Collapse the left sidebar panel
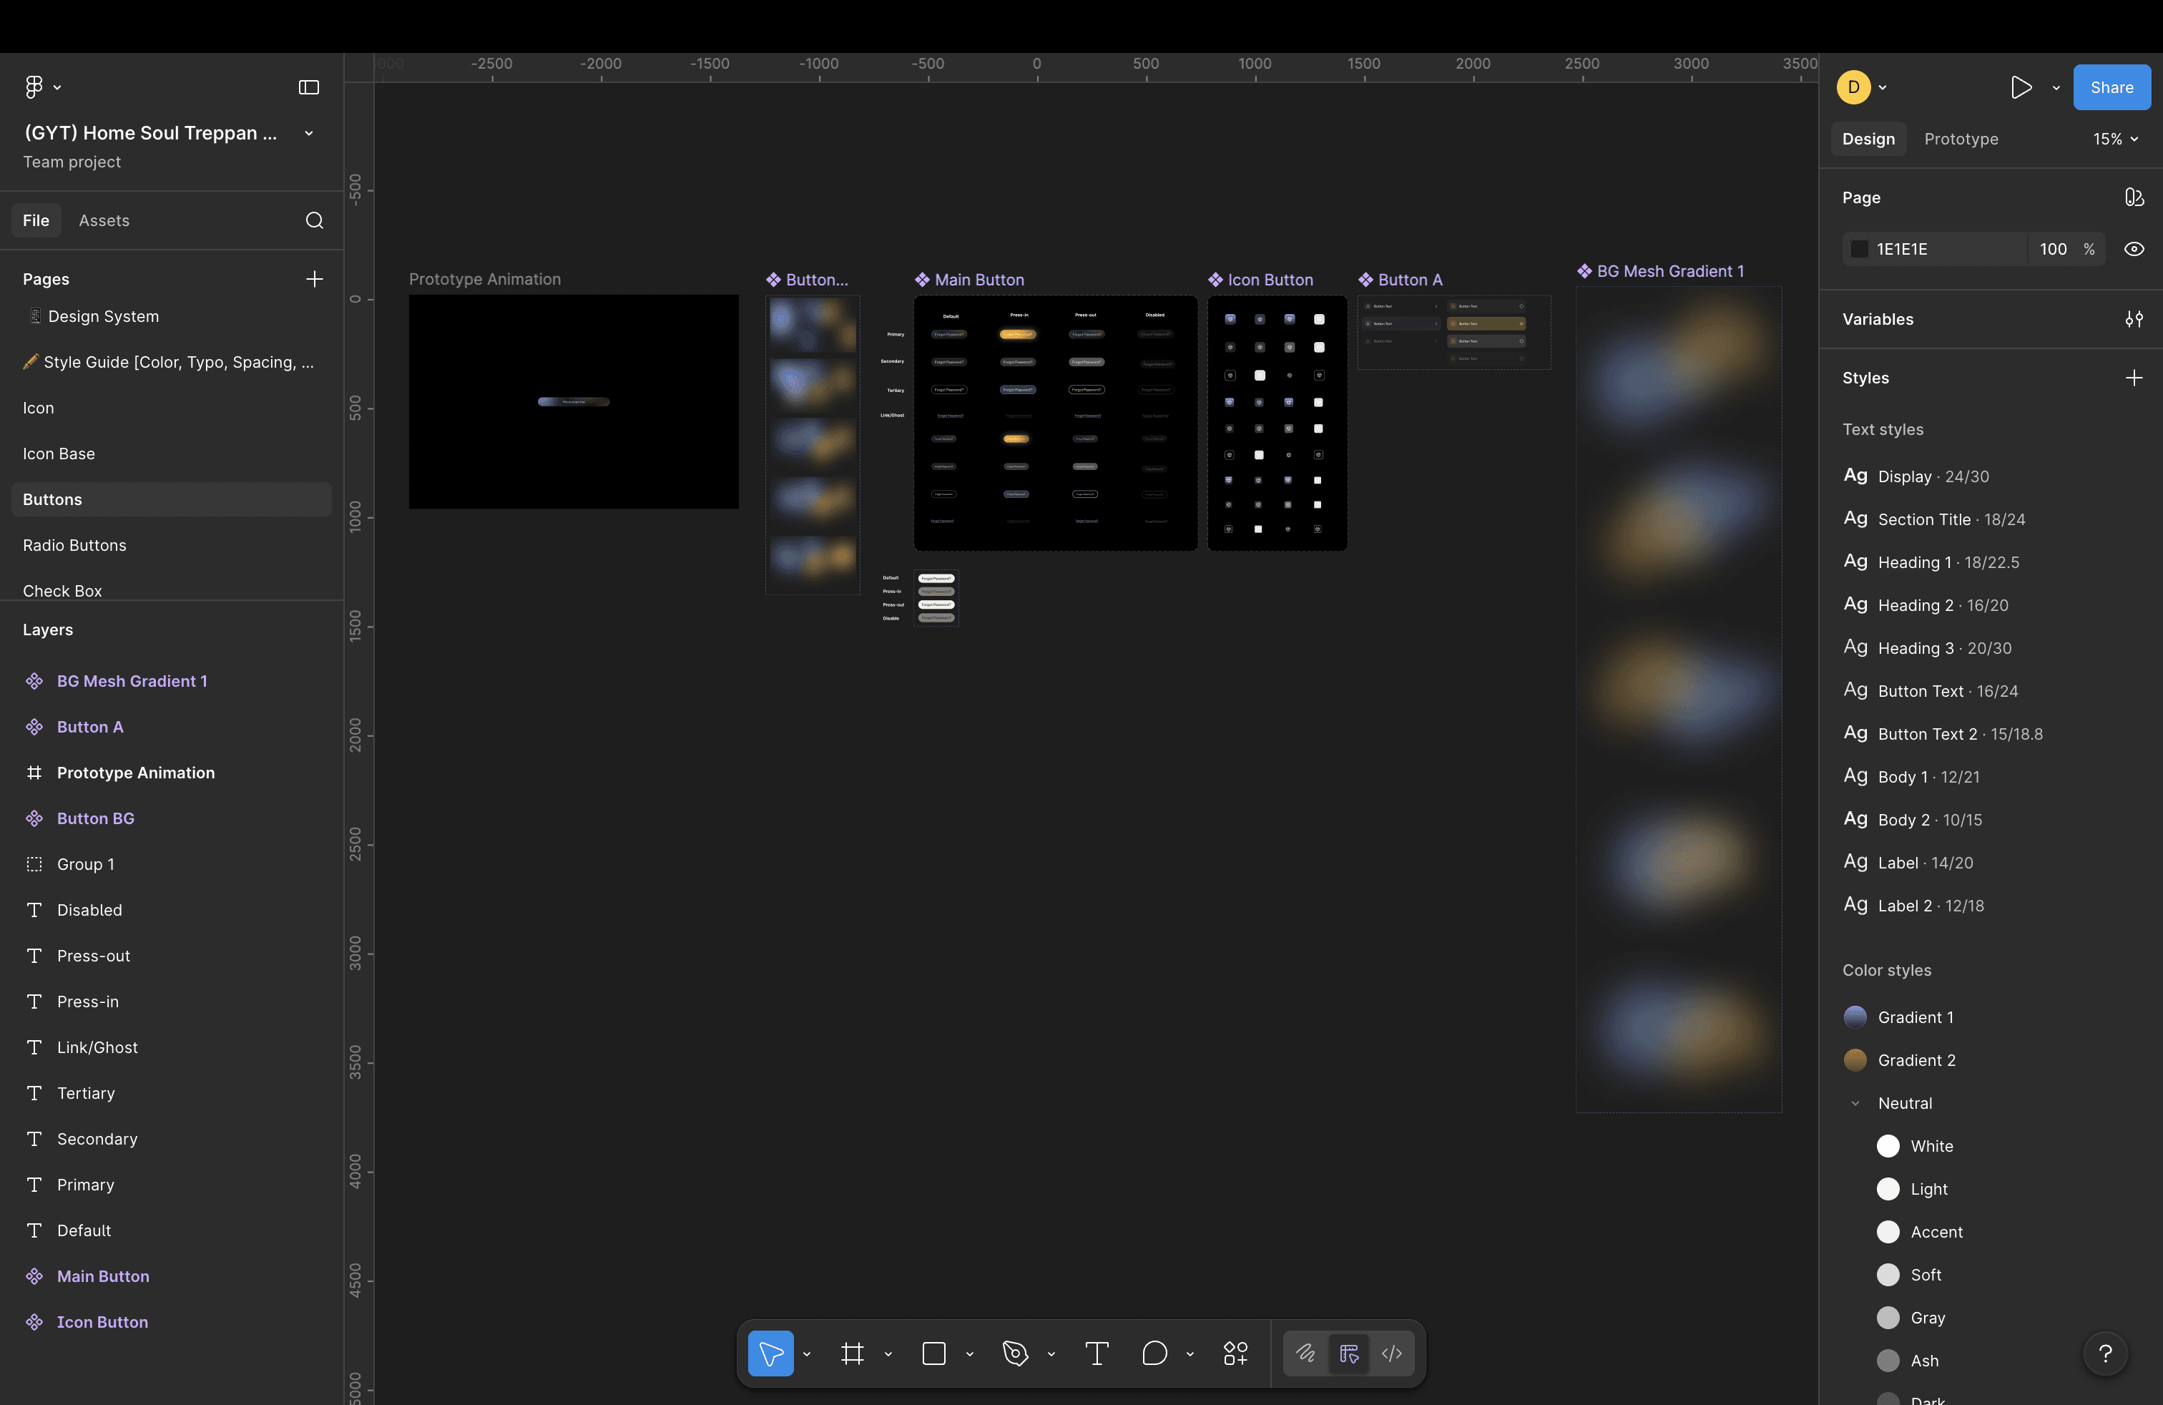Viewport: 2163px width, 1405px height. (x=309, y=87)
